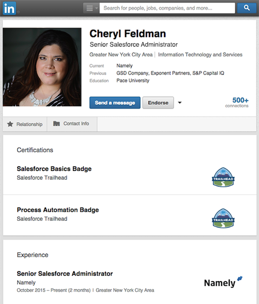This screenshot has width=259, height=304.
Task: Open the Senior Salesforce Administrator experience title
Action: coord(65,273)
